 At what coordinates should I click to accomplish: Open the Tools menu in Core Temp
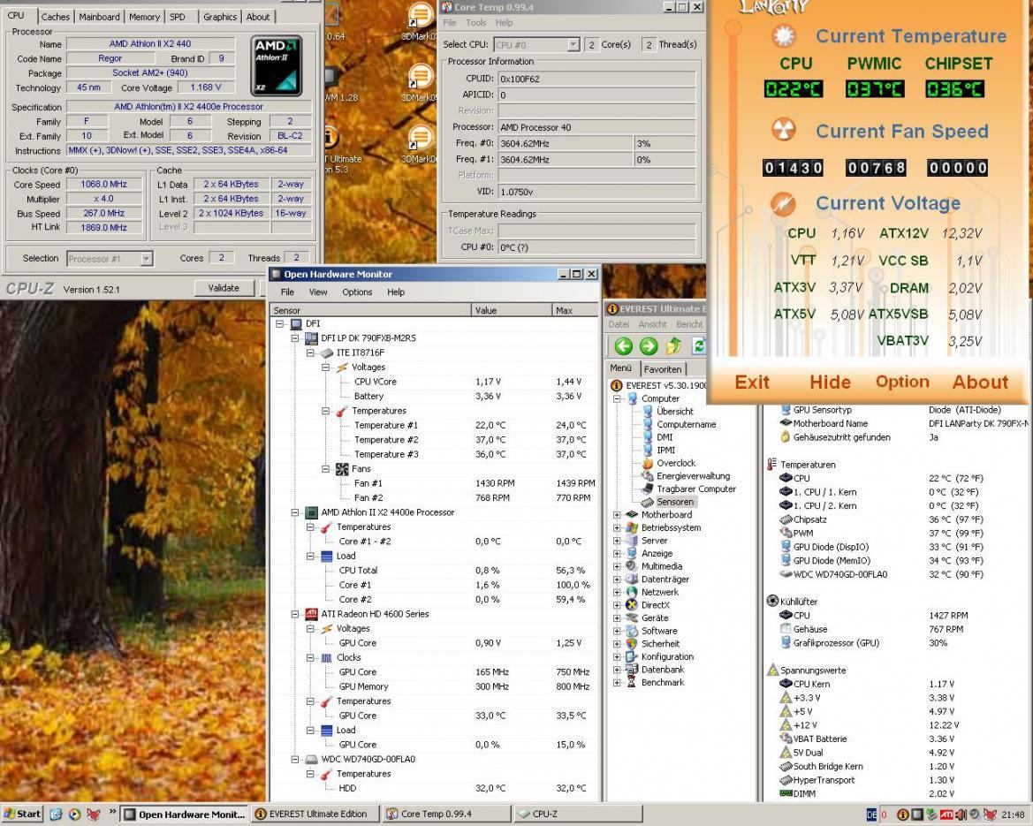(475, 22)
